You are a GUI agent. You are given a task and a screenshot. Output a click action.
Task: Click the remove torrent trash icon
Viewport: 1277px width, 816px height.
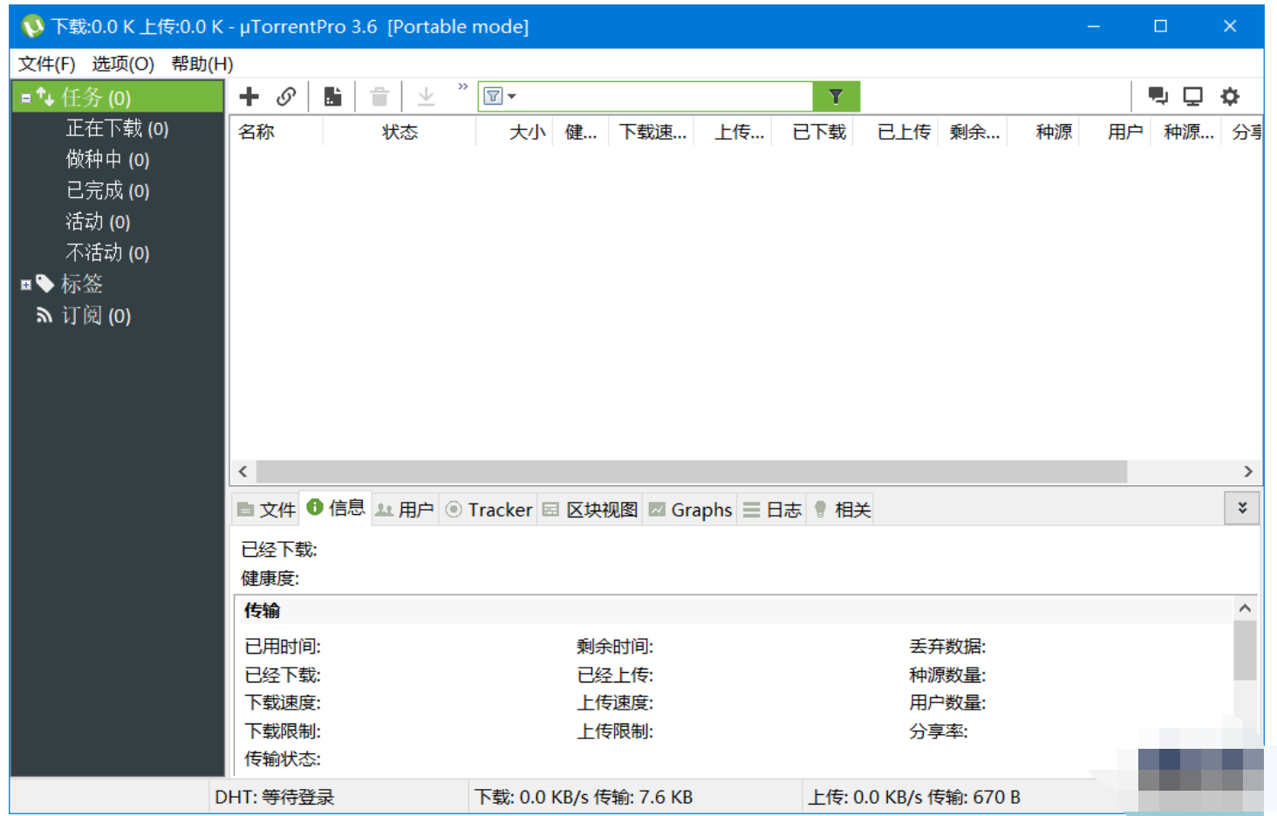click(x=379, y=96)
